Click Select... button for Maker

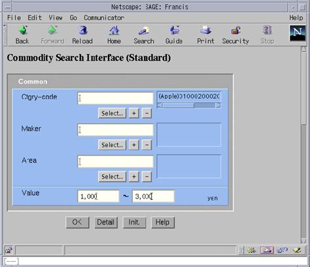(x=112, y=145)
